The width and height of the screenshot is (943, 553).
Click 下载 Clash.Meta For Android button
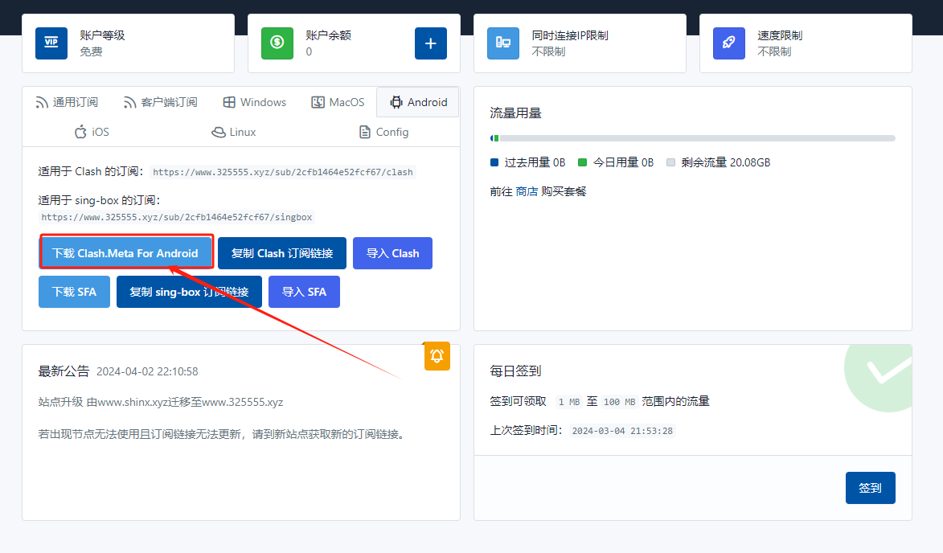point(126,253)
